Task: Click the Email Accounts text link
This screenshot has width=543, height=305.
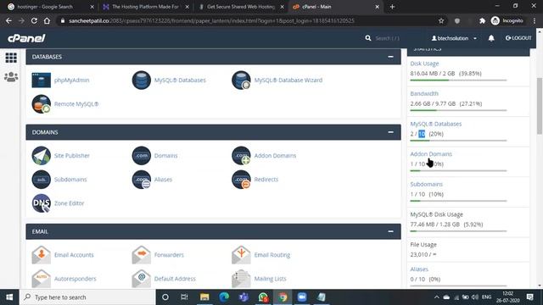Action: 74,255
